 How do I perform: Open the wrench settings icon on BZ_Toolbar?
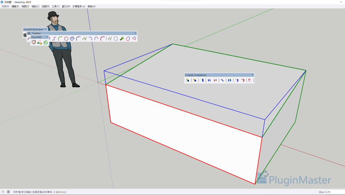pos(121,39)
